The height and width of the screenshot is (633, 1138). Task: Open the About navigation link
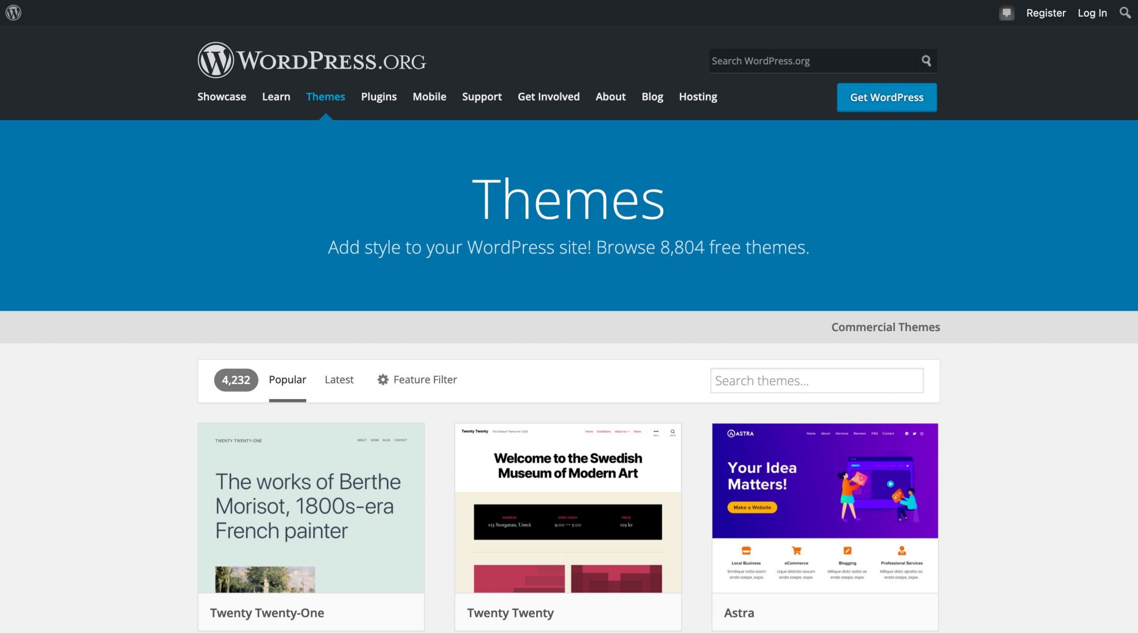[x=611, y=97]
